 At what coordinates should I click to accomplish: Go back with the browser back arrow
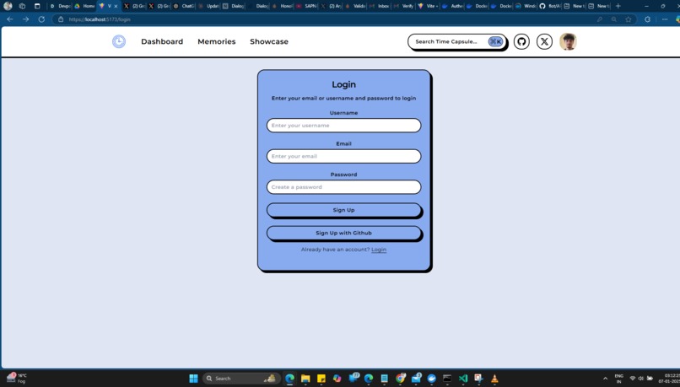click(9, 19)
